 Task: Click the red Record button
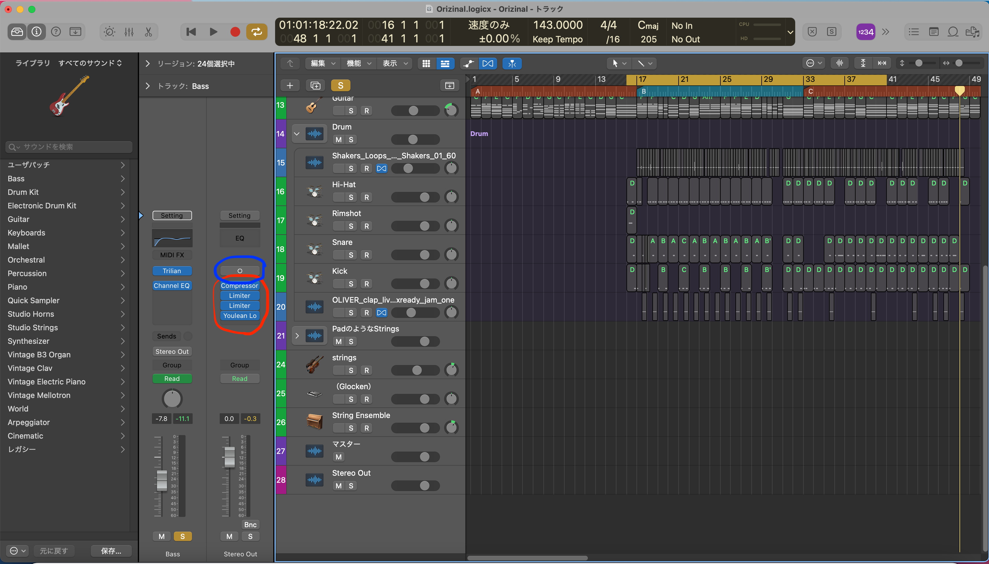[x=235, y=32]
